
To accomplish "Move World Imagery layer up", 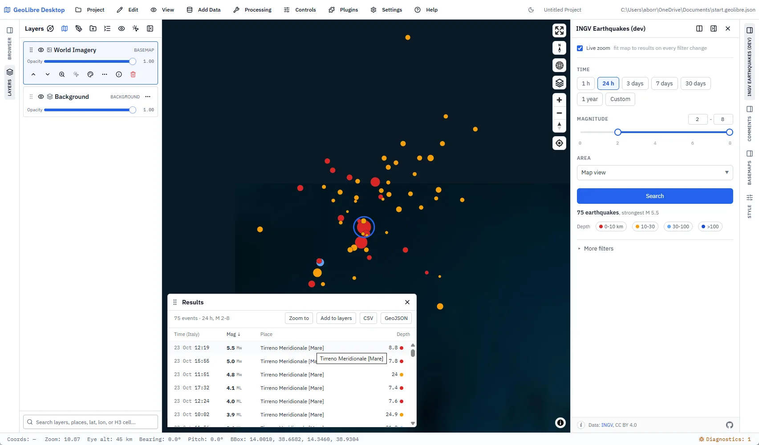I will click(33, 74).
